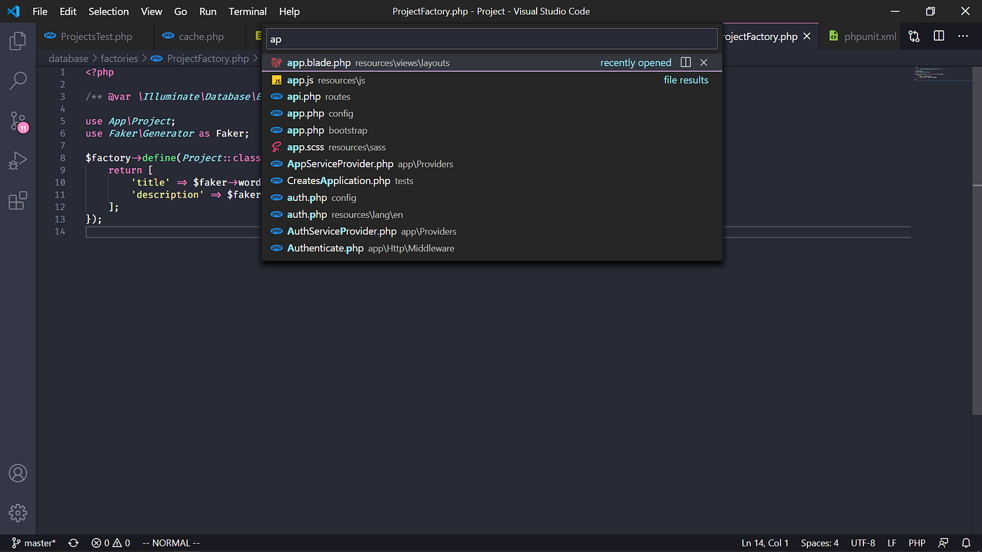
Task: Open the Terminal menu
Action: pos(248,11)
